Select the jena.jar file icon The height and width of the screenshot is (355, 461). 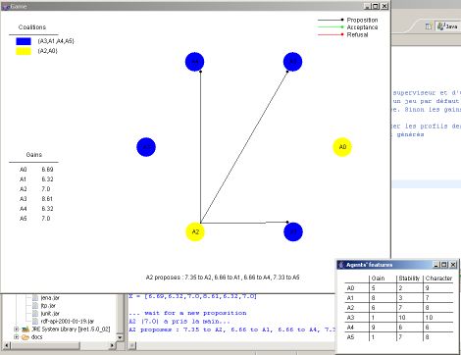35,298
